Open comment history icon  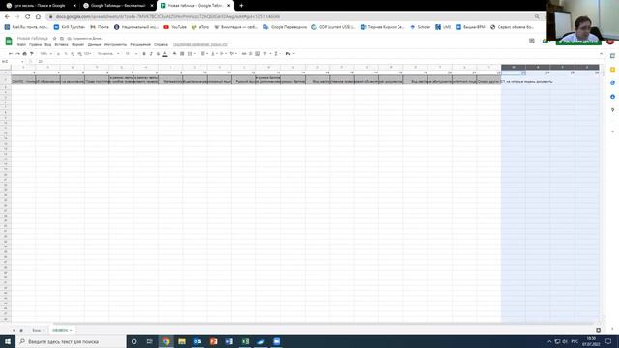532,41
